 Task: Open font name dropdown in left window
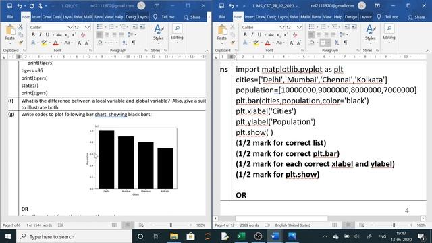[x=70, y=27]
